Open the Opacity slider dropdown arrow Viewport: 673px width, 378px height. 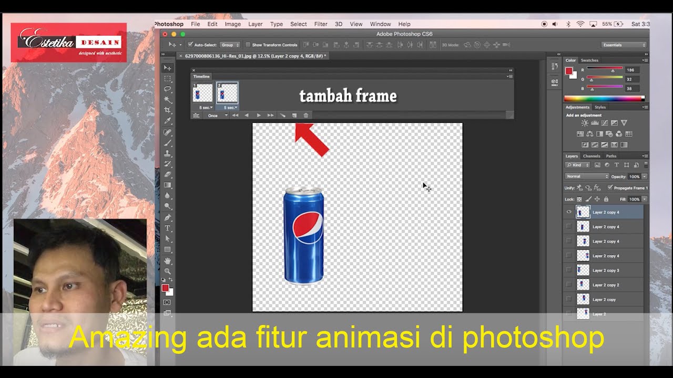(645, 176)
